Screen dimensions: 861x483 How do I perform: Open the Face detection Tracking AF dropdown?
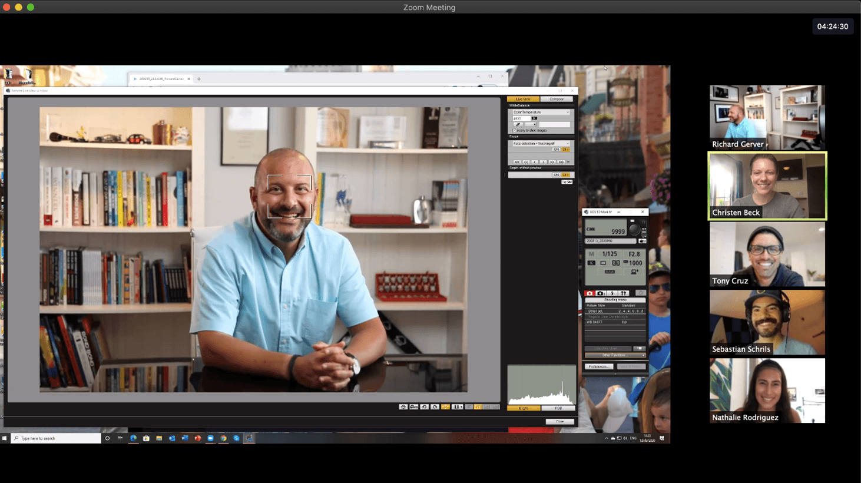coord(541,143)
